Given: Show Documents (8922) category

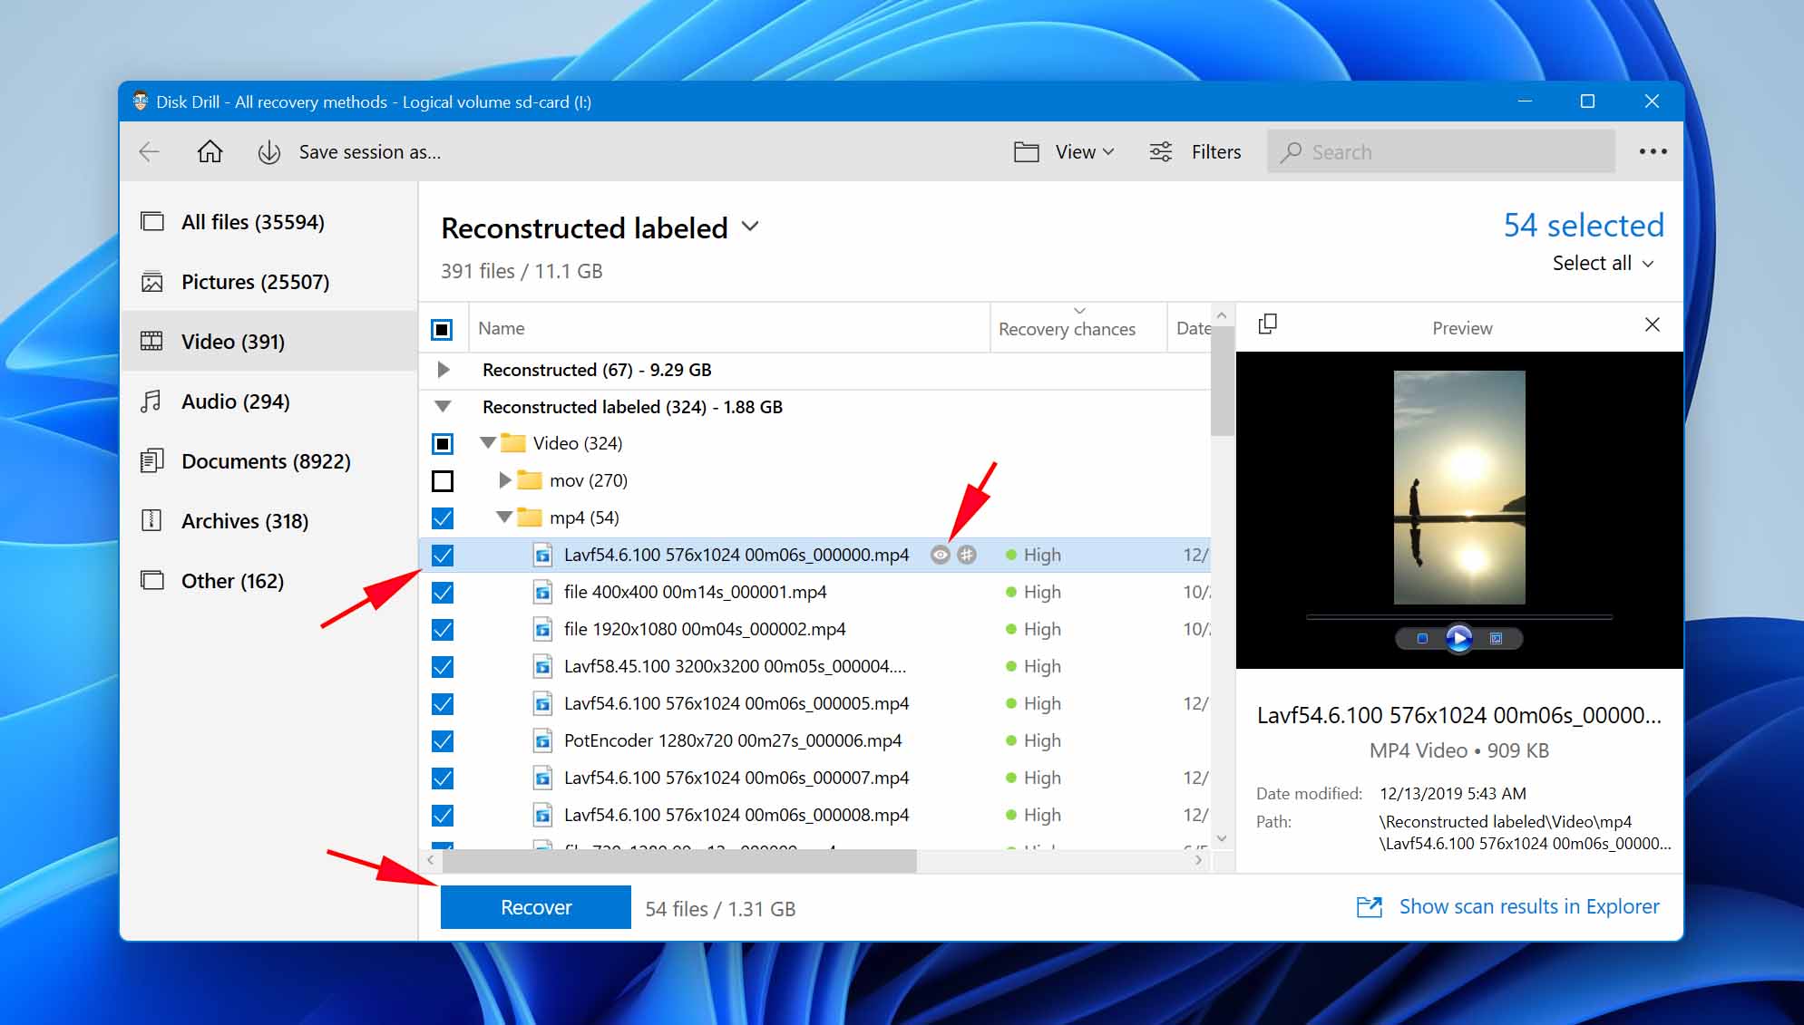Looking at the screenshot, I should tap(268, 461).
